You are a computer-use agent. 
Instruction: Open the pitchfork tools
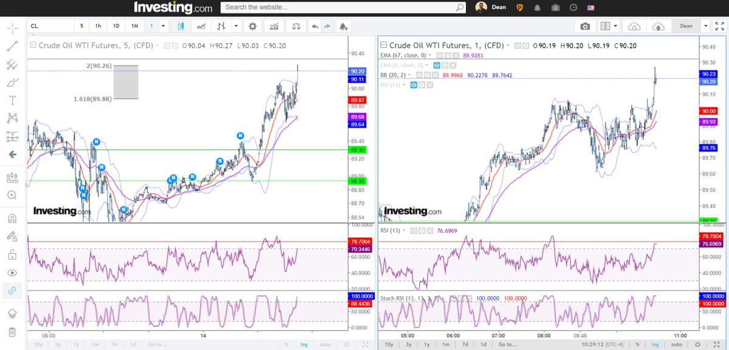[12, 64]
